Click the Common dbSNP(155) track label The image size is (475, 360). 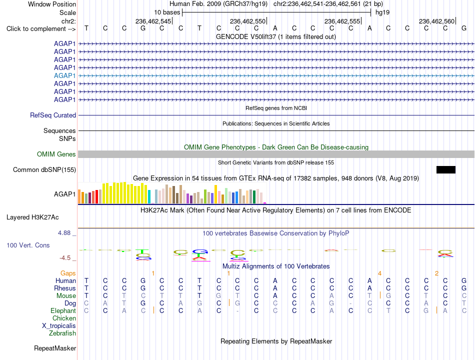pyautogui.click(x=44, y=169)
